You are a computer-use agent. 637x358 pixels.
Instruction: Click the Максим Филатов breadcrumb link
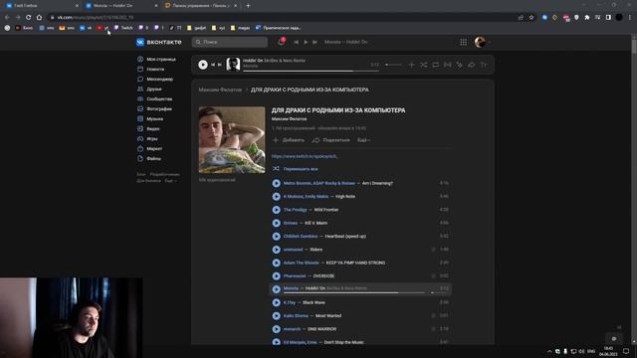tap(220, 89)
